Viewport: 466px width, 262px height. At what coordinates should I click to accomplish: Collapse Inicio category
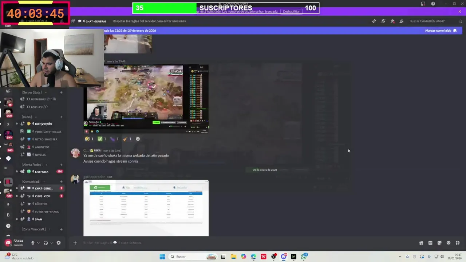tap(29, 117)
